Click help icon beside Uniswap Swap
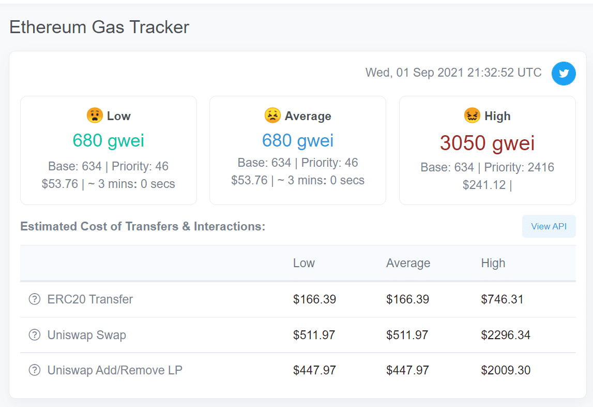The image size is (593, 407). click(35, 335)
